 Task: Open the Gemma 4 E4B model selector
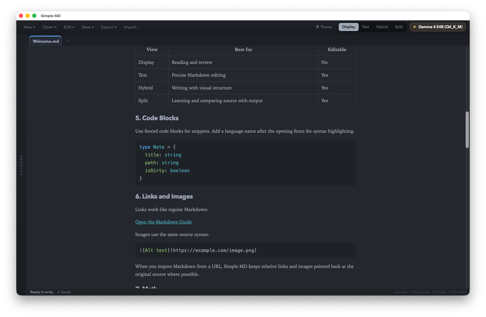[x=438, y=27]
